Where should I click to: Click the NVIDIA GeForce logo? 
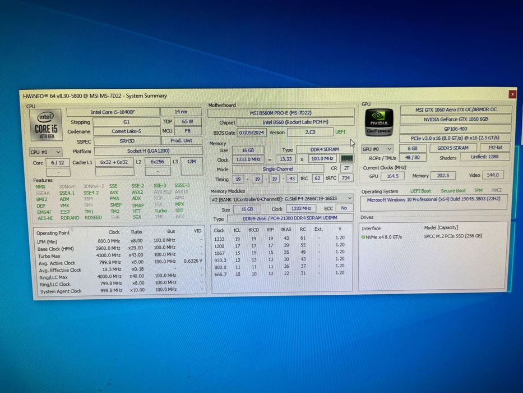(x=378, y=122)
